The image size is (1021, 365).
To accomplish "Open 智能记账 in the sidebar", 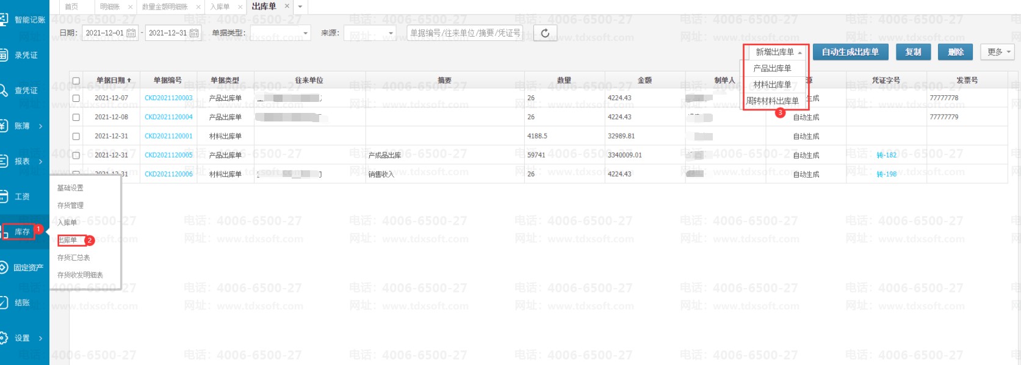I will (24, 20).
